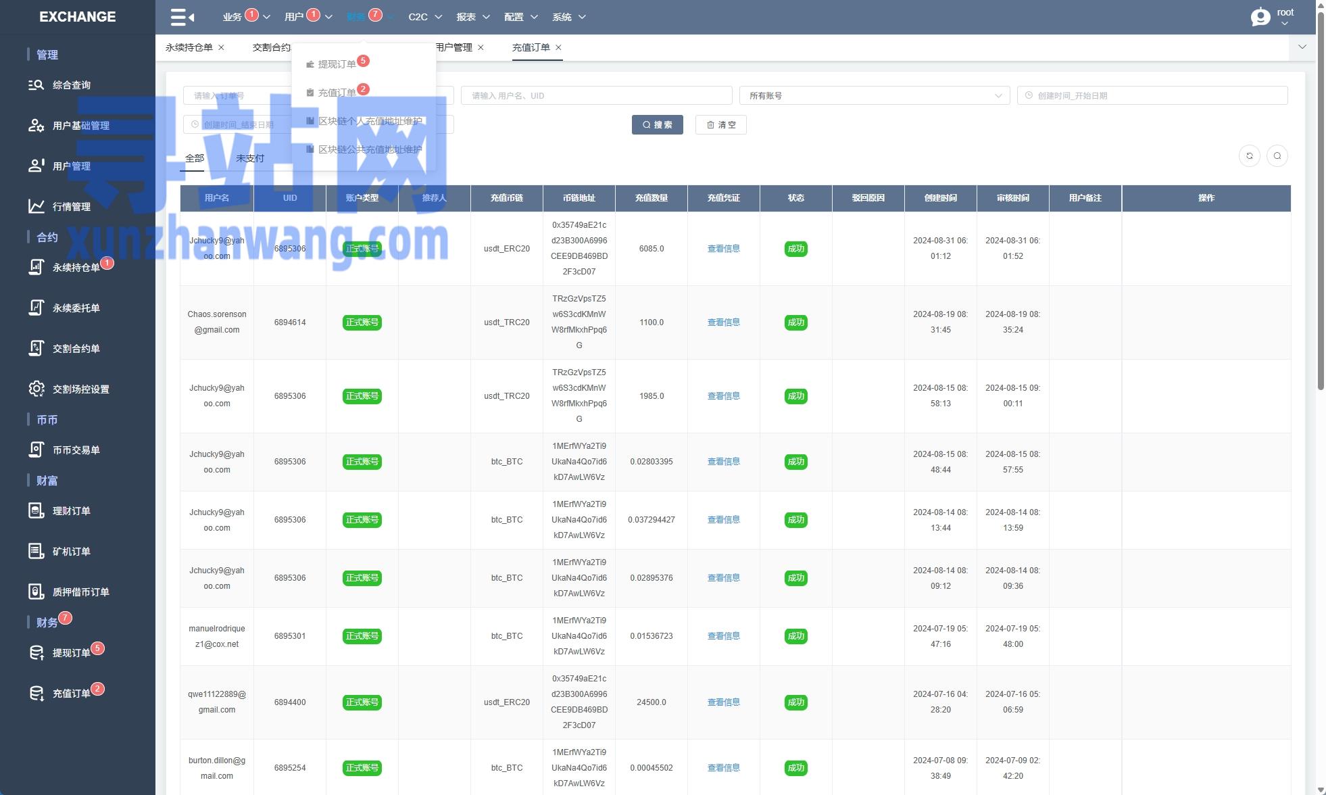Click the 正式账号 badge for manuelrodriquez1@cox.net

click(362, 636)
